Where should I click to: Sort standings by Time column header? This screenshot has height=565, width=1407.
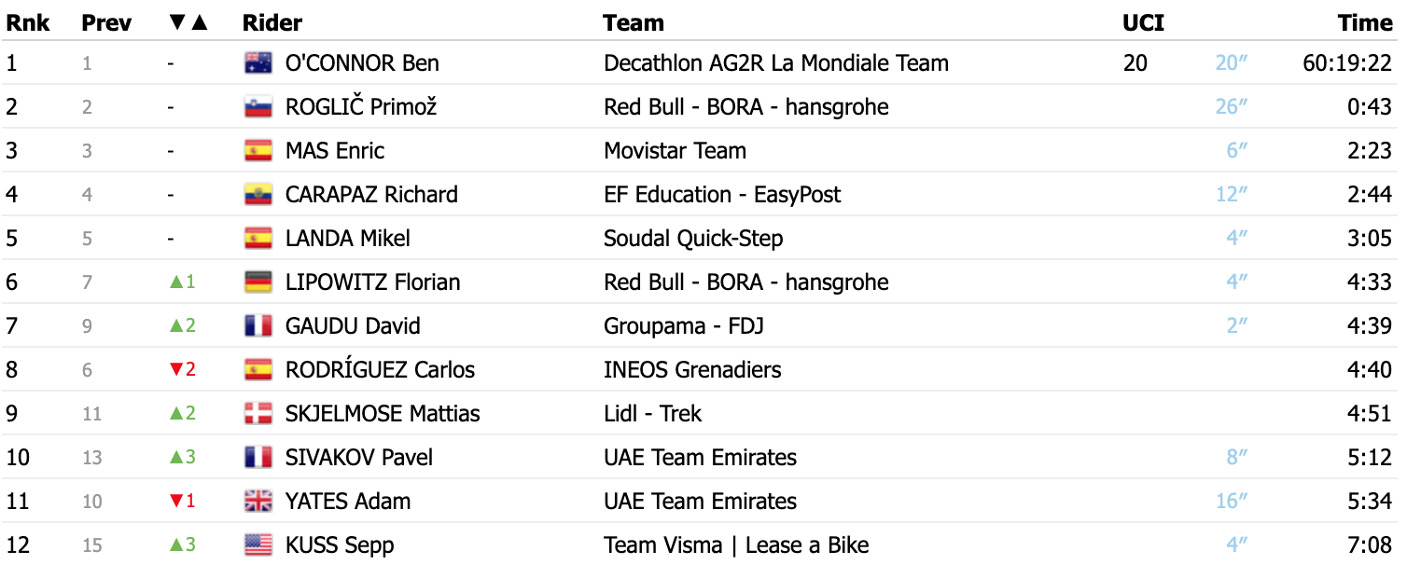point(1364,23)
